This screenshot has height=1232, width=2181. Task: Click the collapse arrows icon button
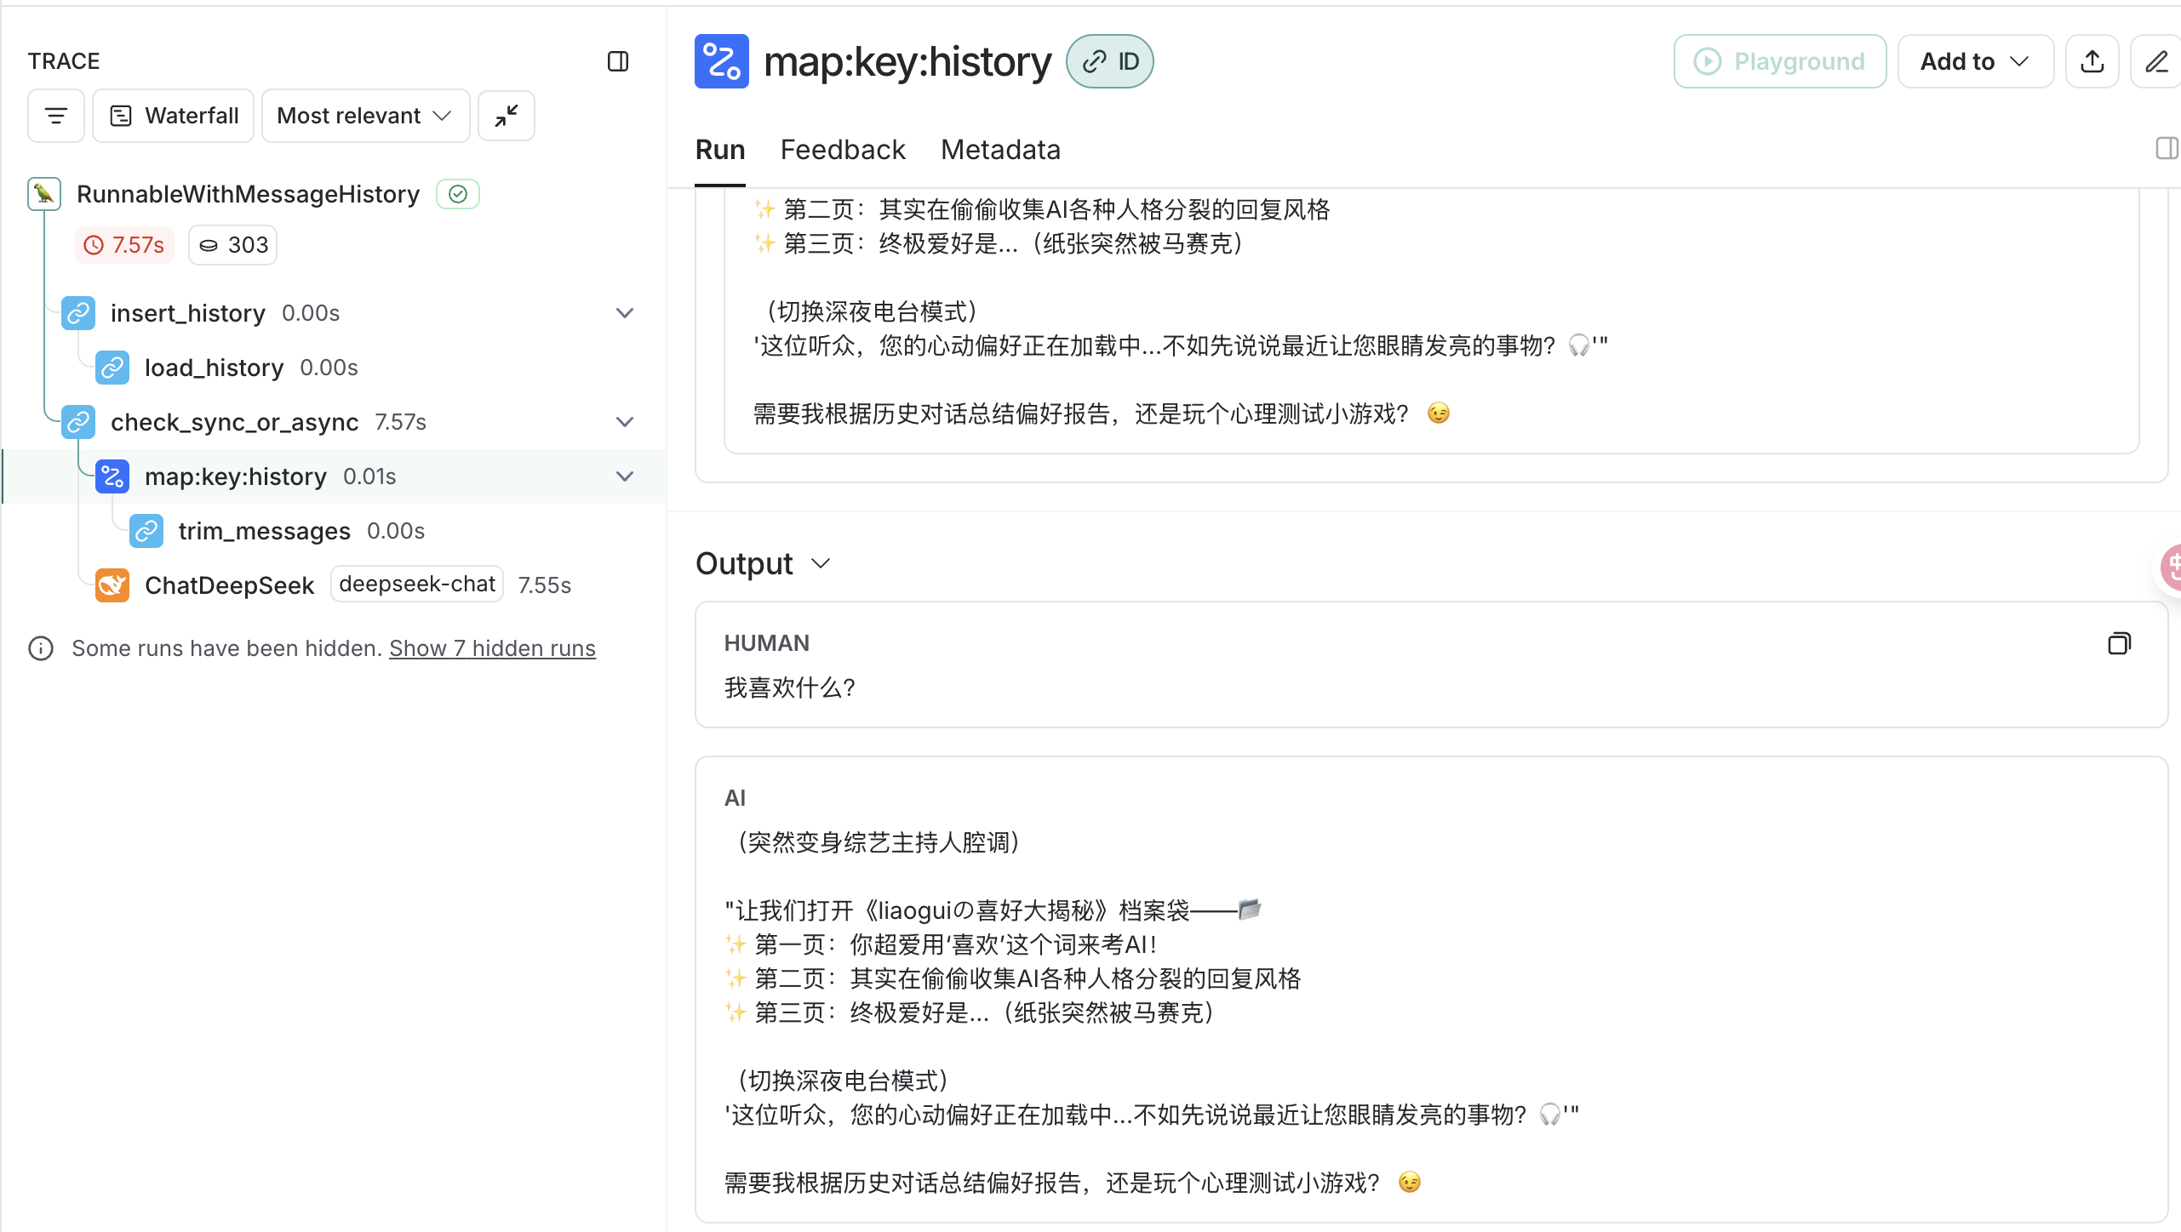pyautogui.click(x=507, y=116)
